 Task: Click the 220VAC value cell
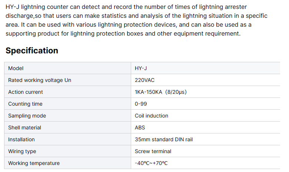pos(145,80)
